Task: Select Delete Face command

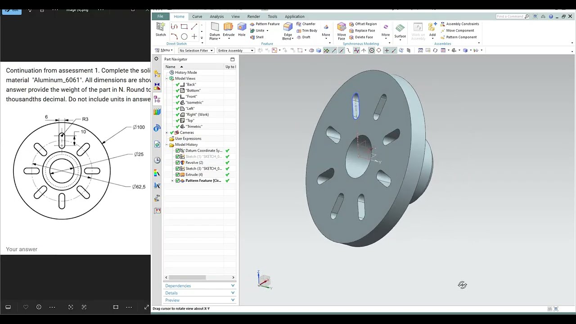Action: coord(361,37)
